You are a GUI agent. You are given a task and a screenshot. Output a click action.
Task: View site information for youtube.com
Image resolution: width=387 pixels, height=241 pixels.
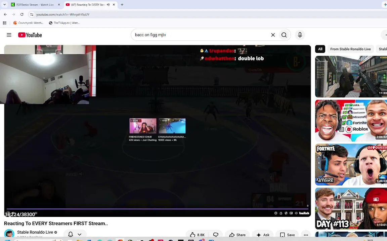32,14
